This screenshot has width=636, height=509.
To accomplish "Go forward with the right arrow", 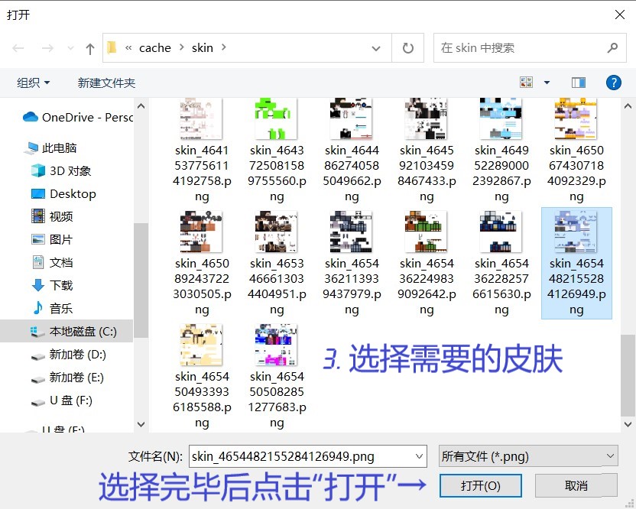I will click(47, 48).
